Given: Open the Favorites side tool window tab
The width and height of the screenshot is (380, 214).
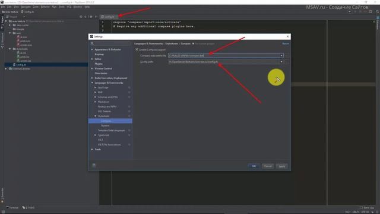Looking at the screenshot, I should 2,195.
